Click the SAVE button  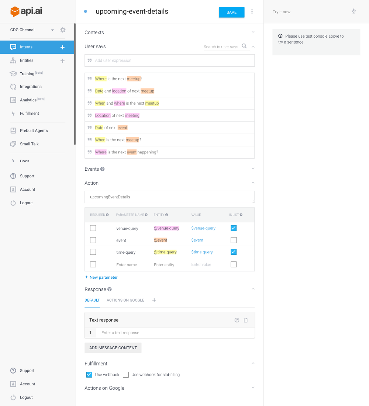point(231,12)
